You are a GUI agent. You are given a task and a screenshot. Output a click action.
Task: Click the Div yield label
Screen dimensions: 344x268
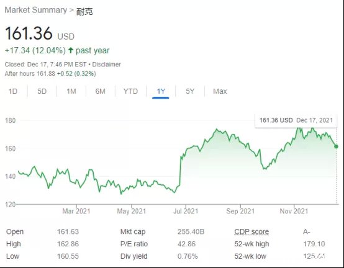(x=134, y=256)
